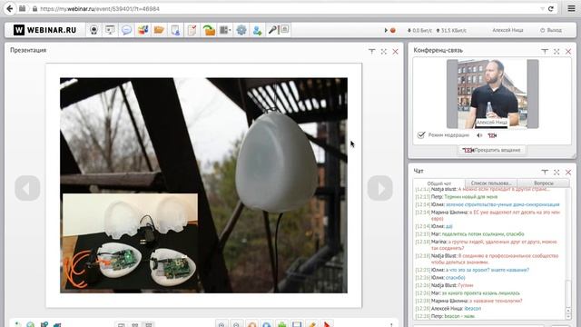Click the zoom in magnifier under the slide
581x327 pixels.
pyautogui.click(x=222, y=325)
